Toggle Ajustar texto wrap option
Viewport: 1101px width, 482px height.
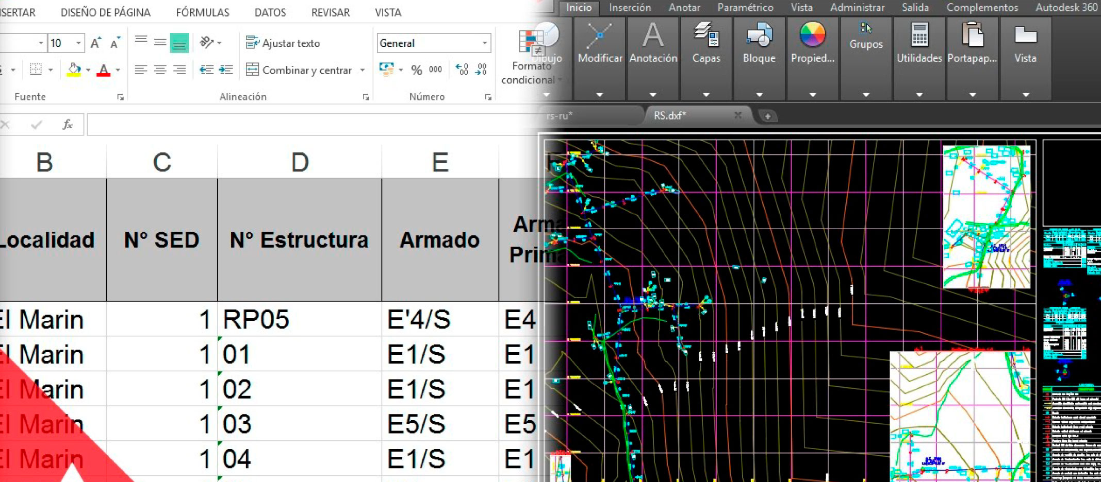pyautogui.click(x=283, y=43)
